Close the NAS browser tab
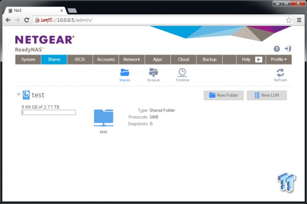The width and height of the screenshot is (307, 204). click(x=61, y=10)
